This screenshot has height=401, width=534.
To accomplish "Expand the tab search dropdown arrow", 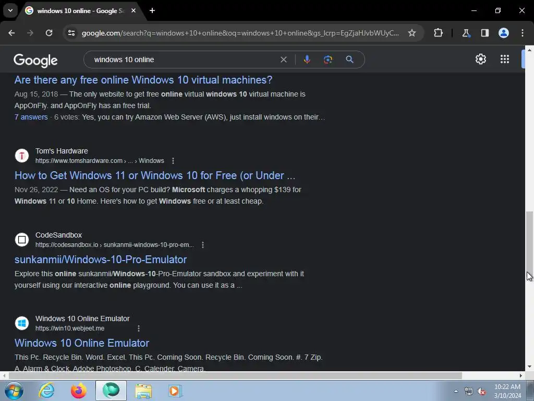I will pos(10,10).
